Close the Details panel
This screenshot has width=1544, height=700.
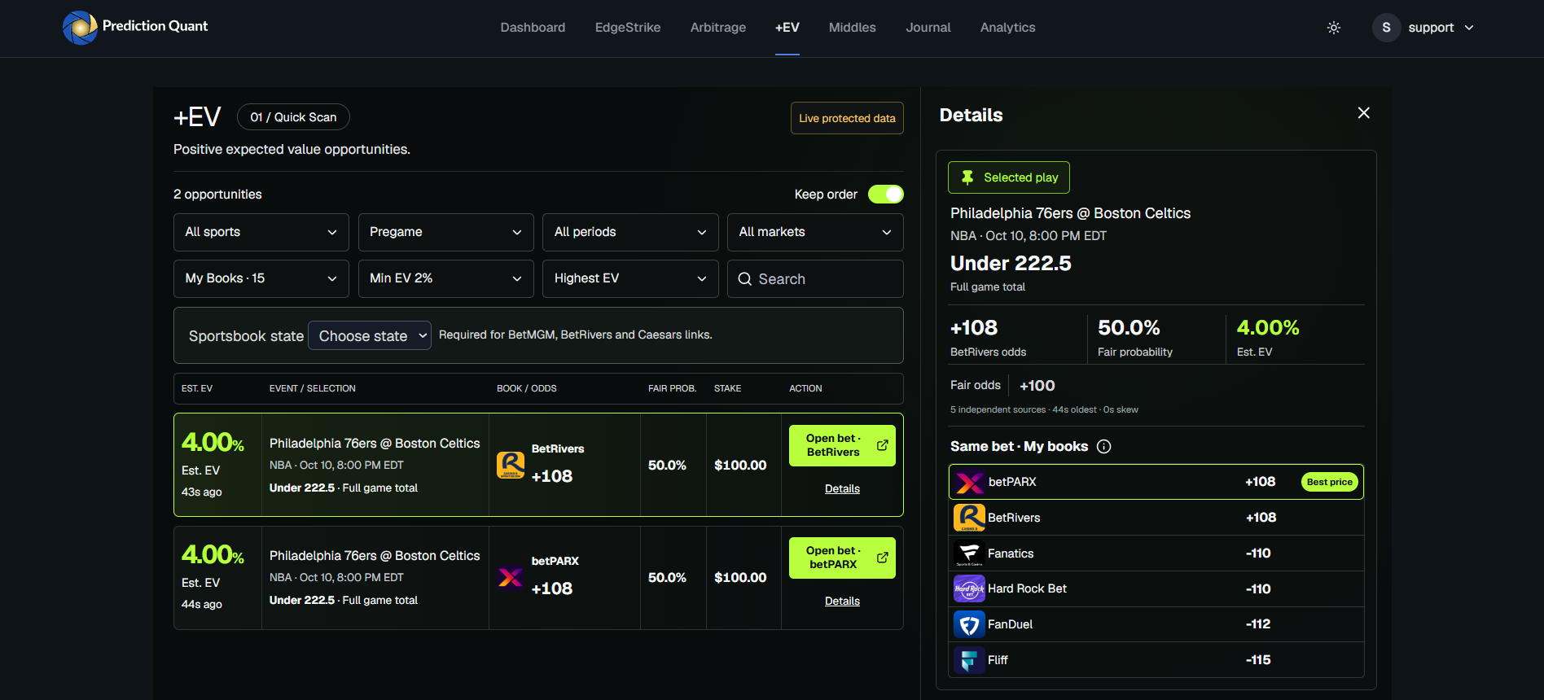click(1364, 113)
